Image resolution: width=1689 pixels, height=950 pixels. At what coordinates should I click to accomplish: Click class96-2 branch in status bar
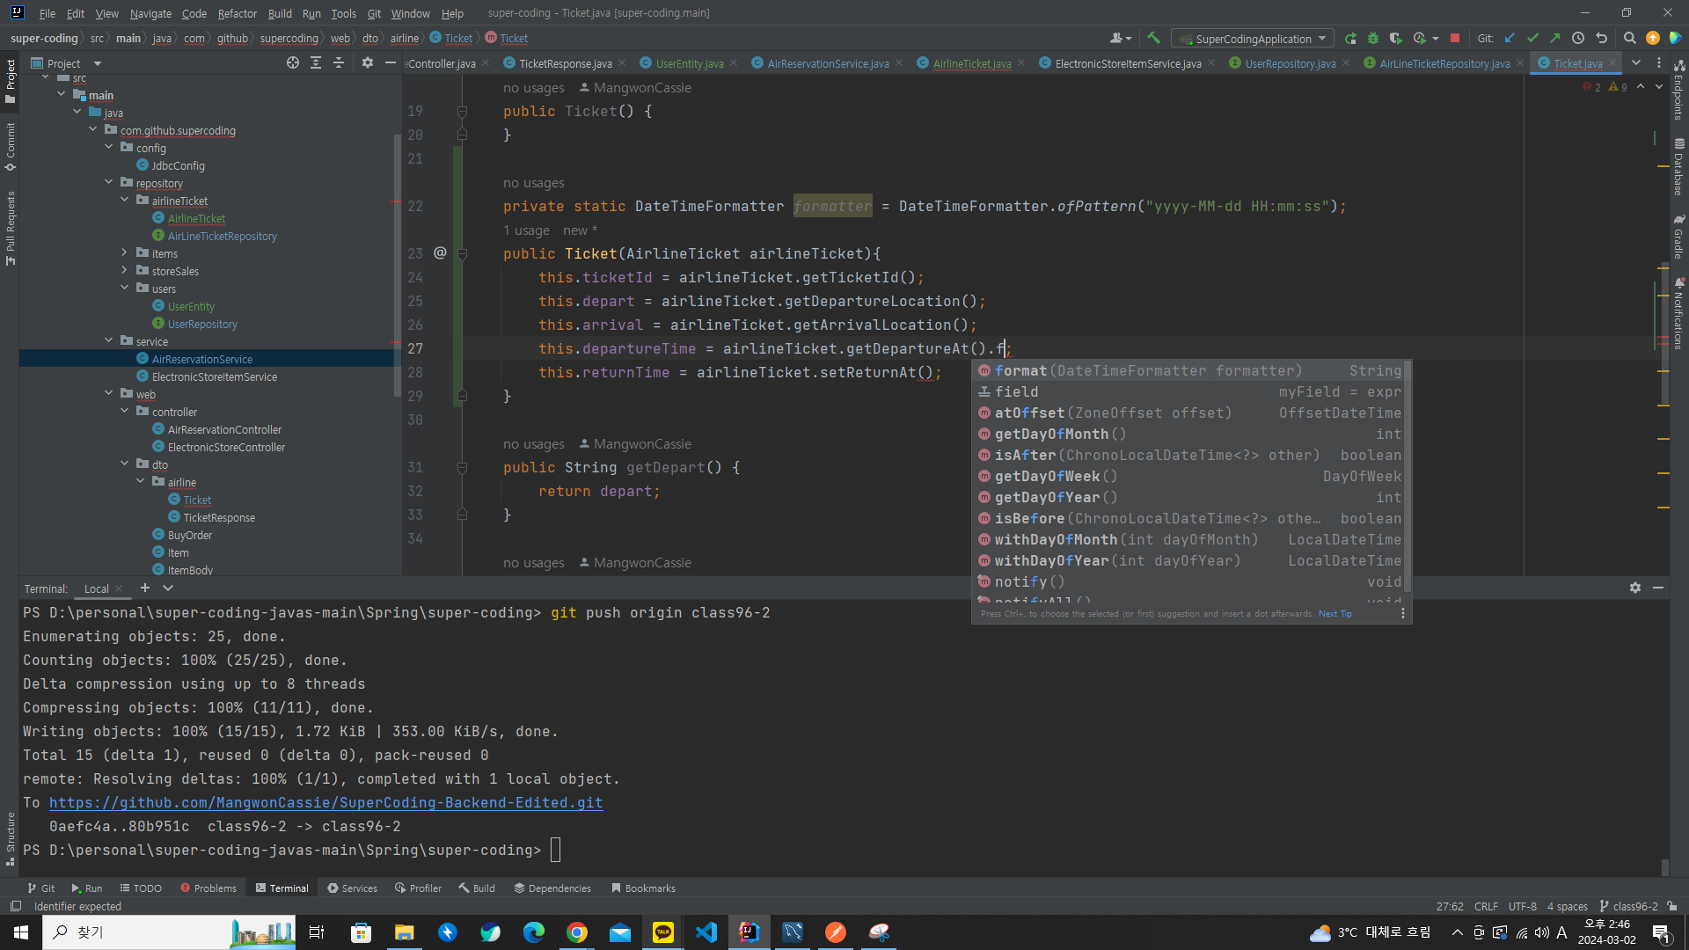1628,907
